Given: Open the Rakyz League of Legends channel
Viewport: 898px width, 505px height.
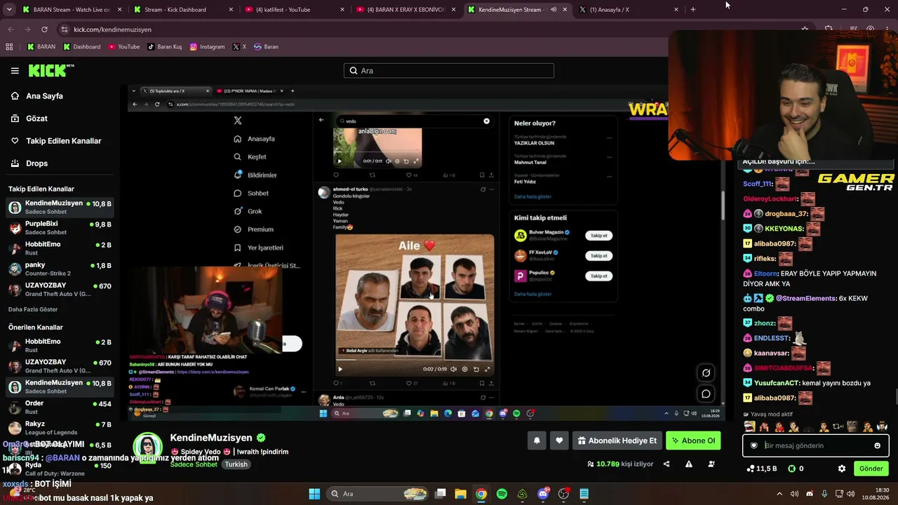Looking at the screenshot, I should coord(61,428).
